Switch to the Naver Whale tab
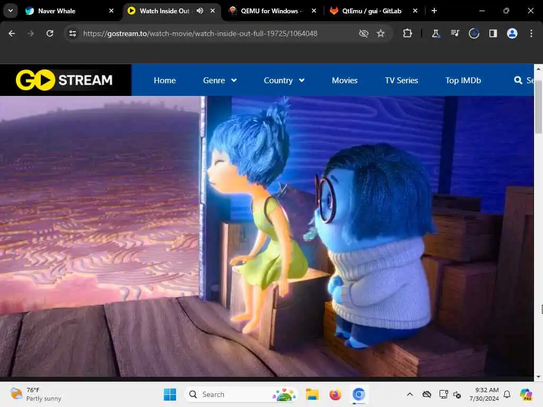The width and height of the screenshot is (543, 407). tap(68, 11)
